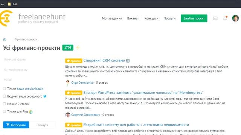Click Olga Derevianko's avatar

pyautogui.click(x=68, y=82)
